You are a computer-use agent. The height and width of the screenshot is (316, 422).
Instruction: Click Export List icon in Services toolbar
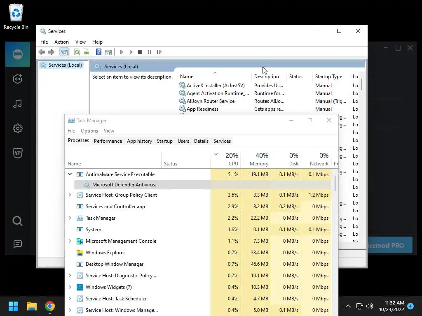[x=86, y=52]
